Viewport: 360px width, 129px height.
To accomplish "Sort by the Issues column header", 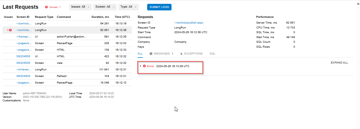I will 8,17.
